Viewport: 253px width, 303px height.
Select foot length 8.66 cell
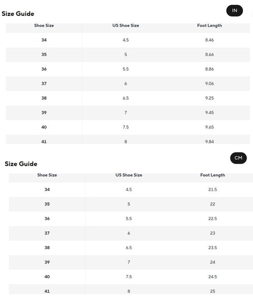tap(209, 54)
